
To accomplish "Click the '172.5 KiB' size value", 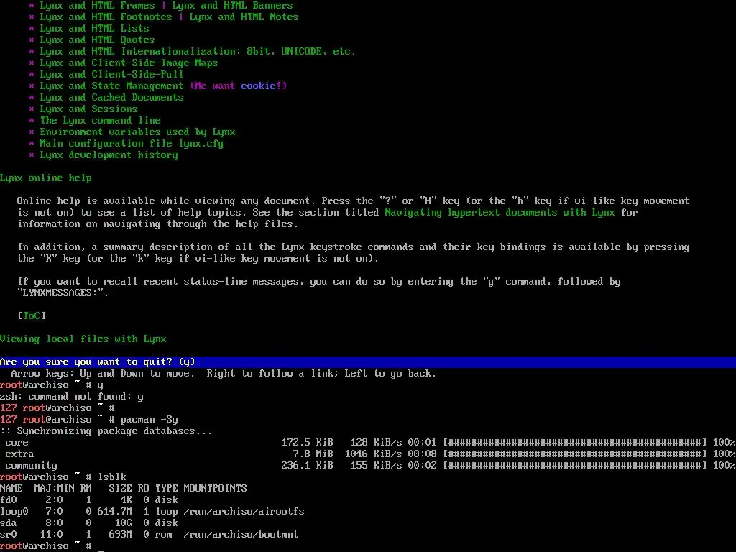I will (x=308, y=443).
